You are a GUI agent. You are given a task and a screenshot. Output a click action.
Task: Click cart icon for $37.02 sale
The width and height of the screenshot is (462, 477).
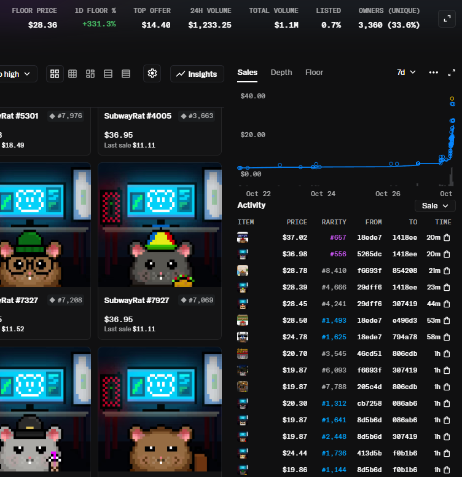(x=447, y=238)
